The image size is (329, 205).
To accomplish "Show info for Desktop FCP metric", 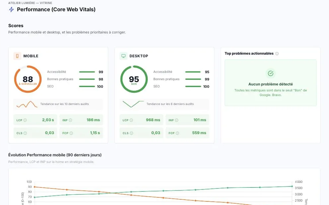I will pos(177,133).
